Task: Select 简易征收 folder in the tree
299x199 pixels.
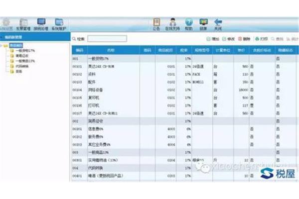Action: tap(22, 56)
